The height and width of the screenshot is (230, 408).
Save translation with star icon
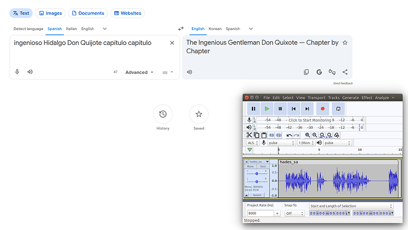345,43
